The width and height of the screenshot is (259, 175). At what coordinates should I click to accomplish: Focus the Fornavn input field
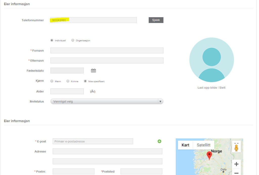click(107, 51)
